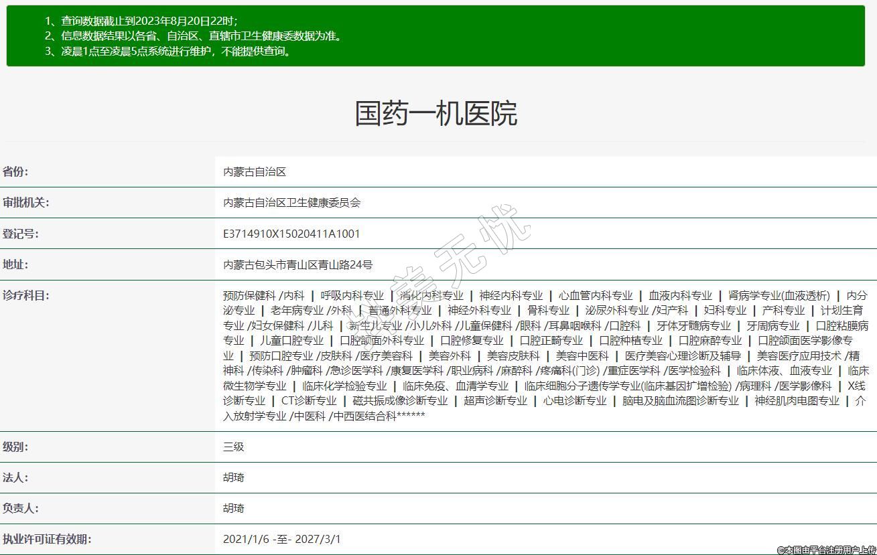Click the 负责人 value 胡琦
The image size is (877, 555).
click(234, 508)
